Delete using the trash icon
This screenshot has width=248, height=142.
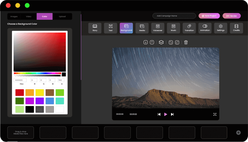[186, 42]
